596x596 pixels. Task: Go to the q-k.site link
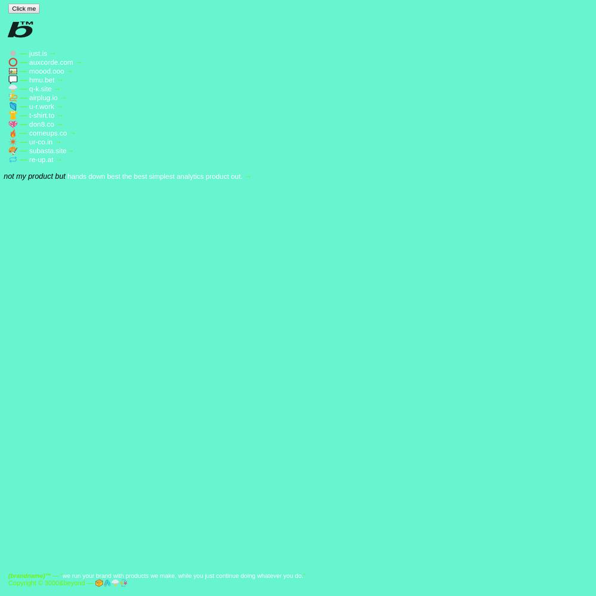(41, 89)
